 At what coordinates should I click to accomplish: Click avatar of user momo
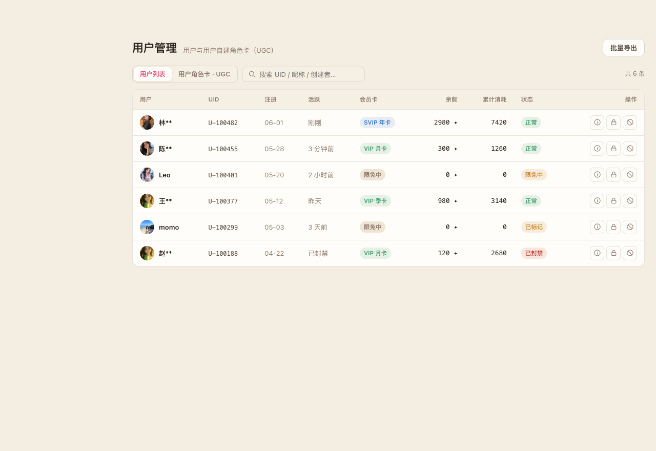click(147, 227)
